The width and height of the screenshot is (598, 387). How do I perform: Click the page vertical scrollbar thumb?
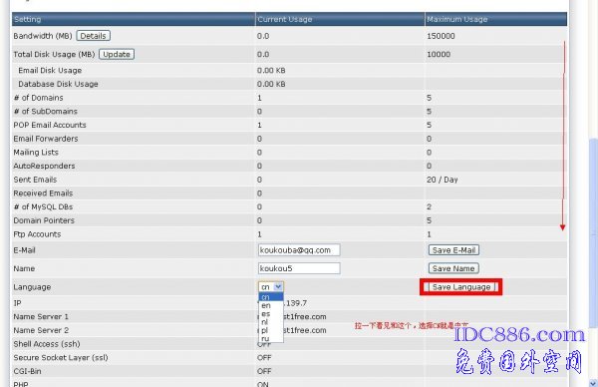coord(593,231)
